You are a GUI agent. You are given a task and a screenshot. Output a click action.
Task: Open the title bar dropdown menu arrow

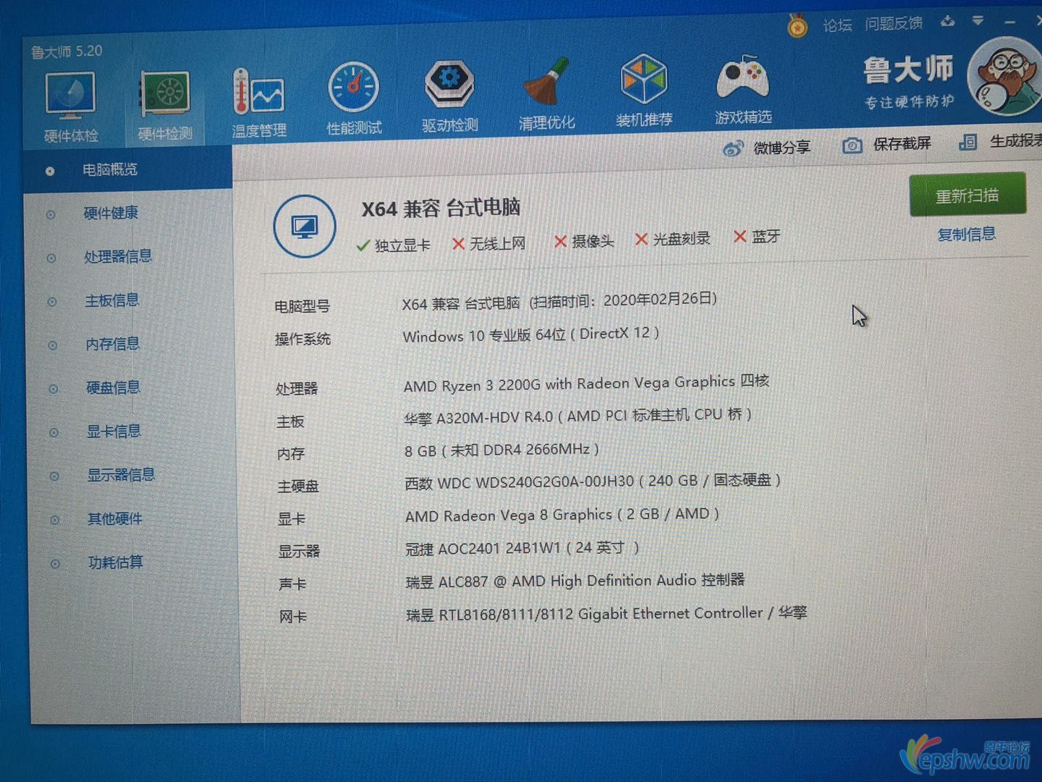point(978,22)
